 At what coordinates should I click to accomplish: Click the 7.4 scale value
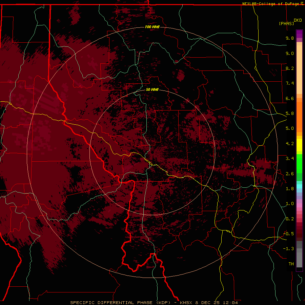tap(290, 83)
